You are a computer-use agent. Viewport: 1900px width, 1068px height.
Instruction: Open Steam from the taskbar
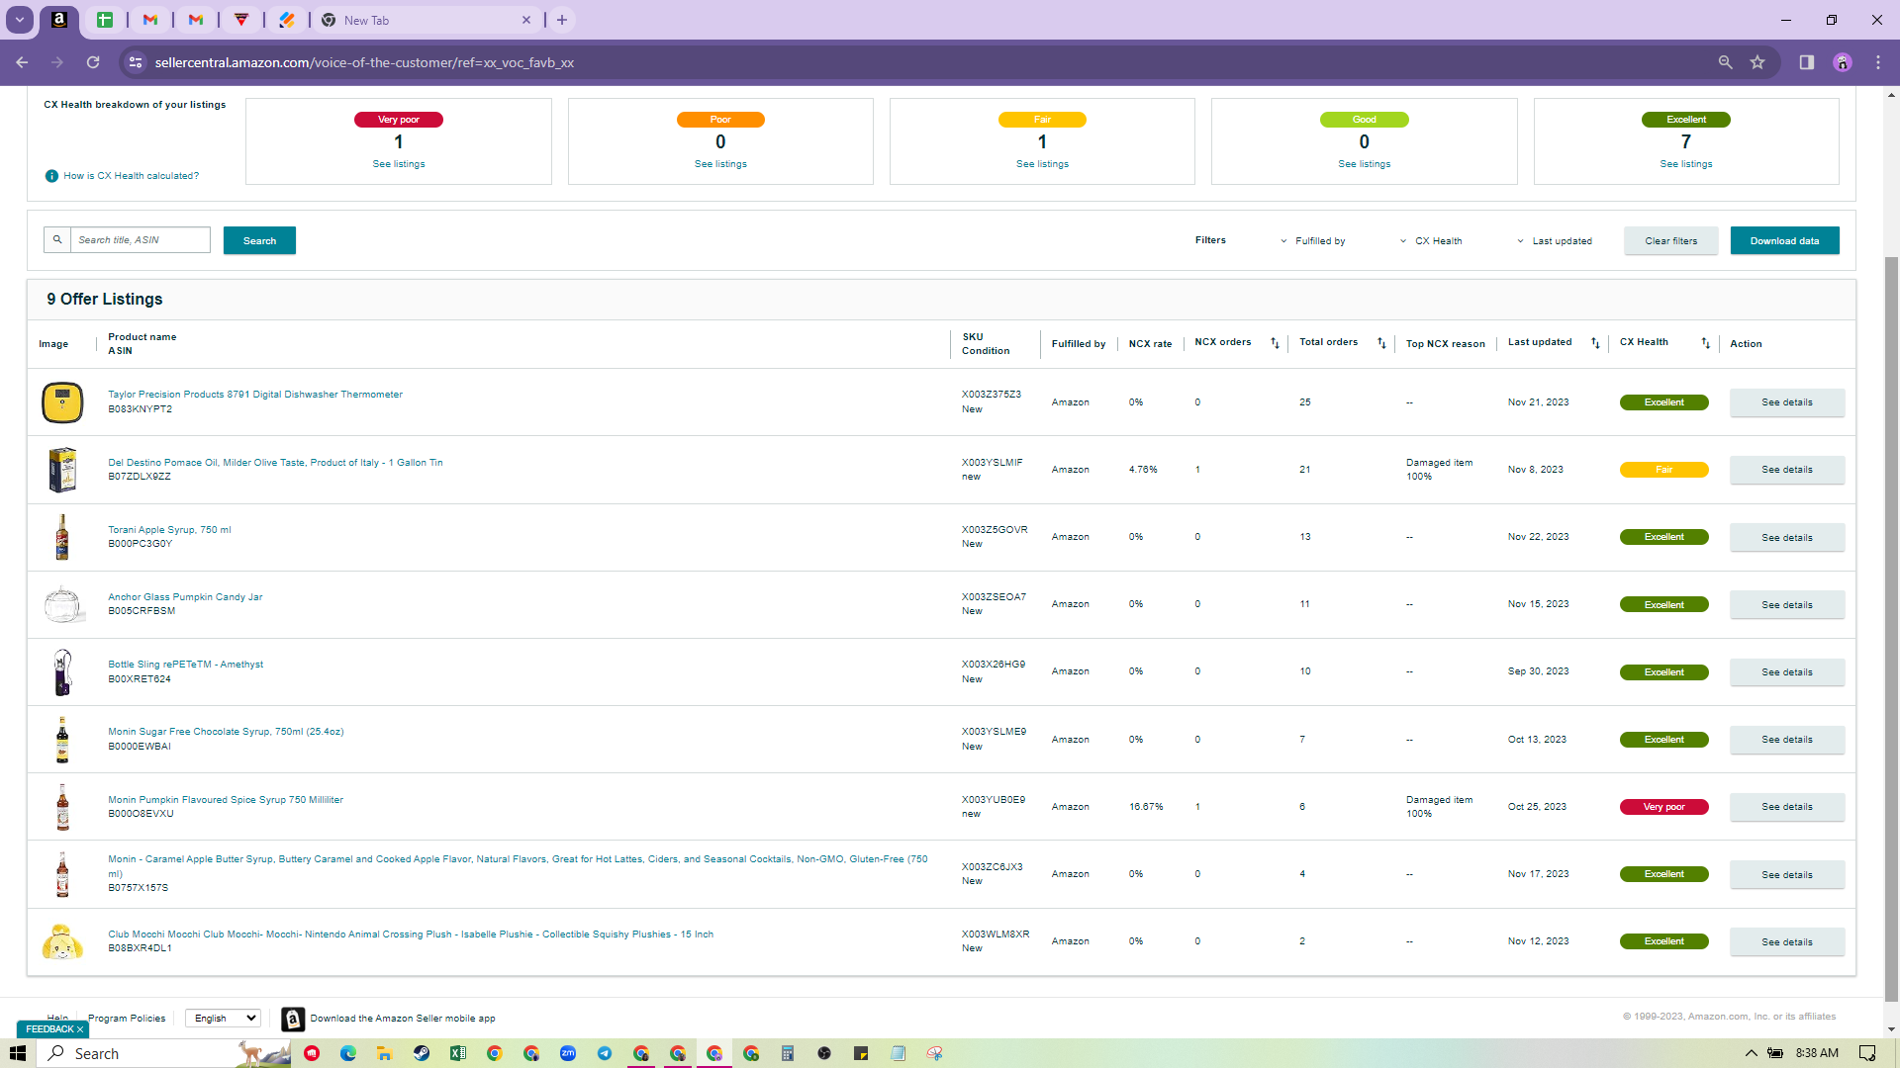tap(422, 1053)
